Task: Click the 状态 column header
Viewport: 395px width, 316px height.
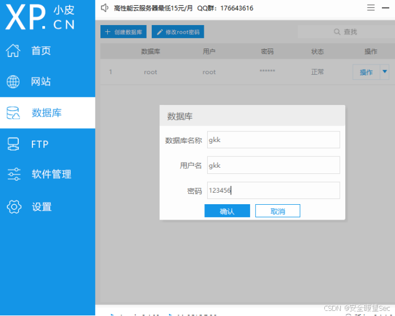Action: coord(317,51)
